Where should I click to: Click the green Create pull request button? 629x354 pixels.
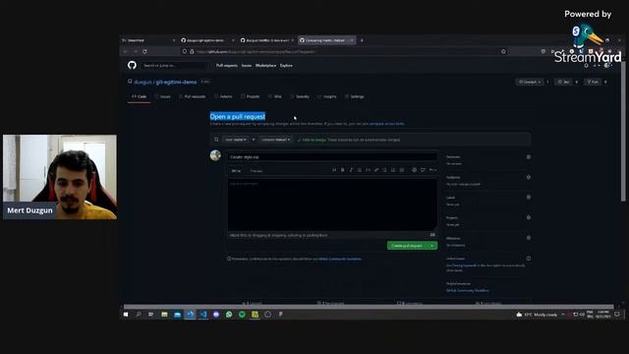click(x=407, y=246)
